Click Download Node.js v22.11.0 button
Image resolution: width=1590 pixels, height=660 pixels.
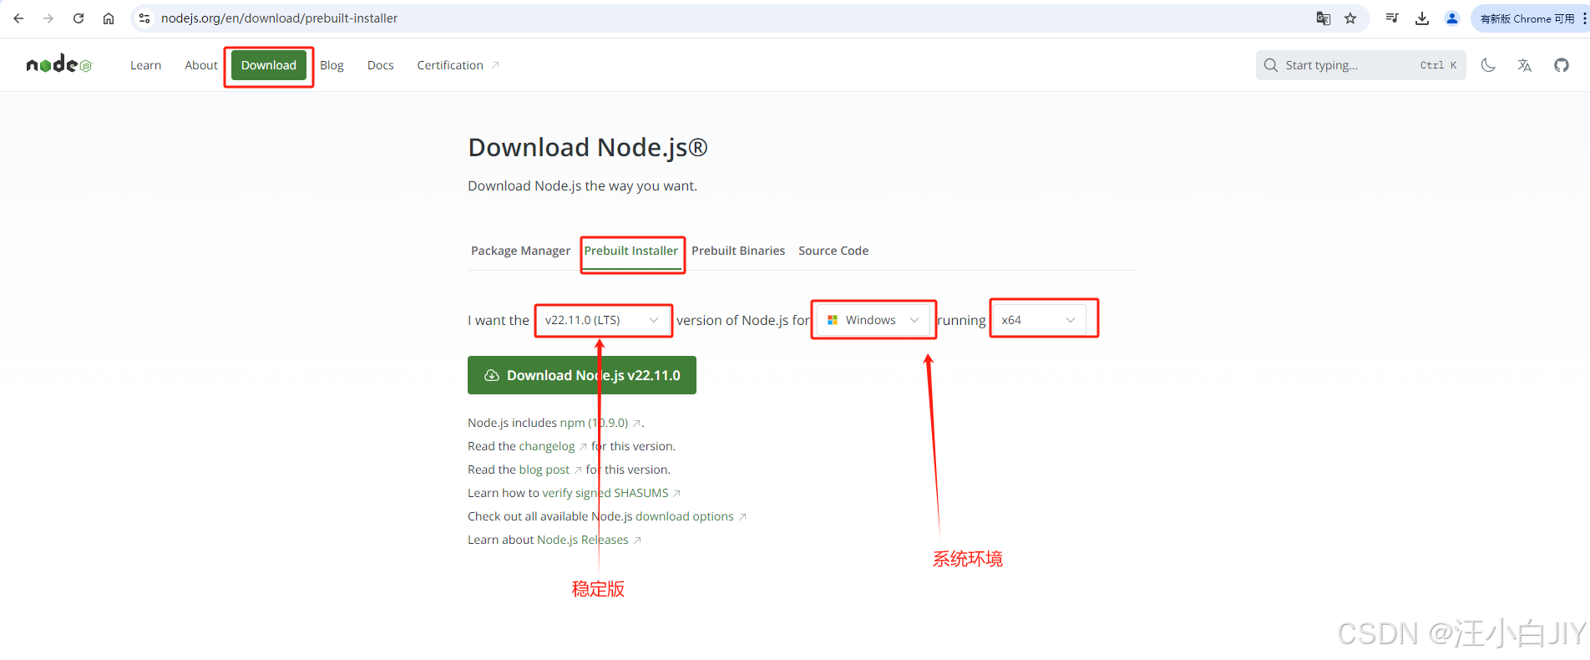[x=582, y=375]
